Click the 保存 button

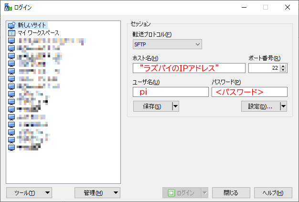152,106
